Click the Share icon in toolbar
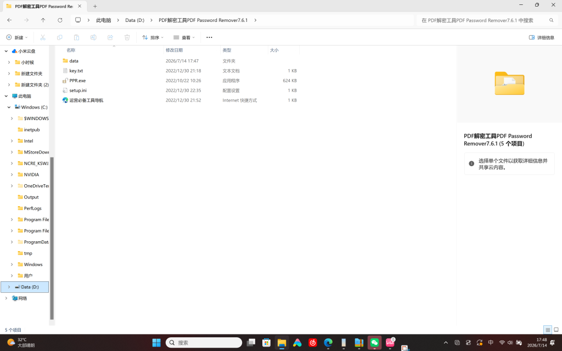The height and width of the screenshot is (351, 562). pyautogui.click(x=110, y=37)
